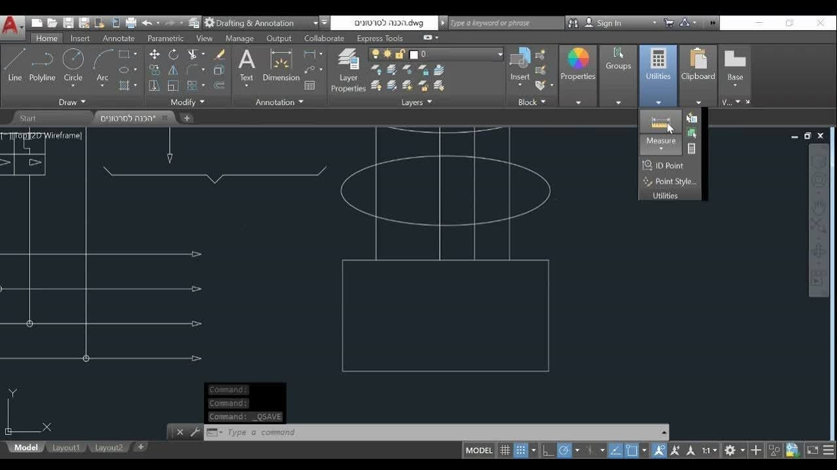This screenshot has height=470, width=837.
Task: Toggle polar tracking
Action: (564, 450)
